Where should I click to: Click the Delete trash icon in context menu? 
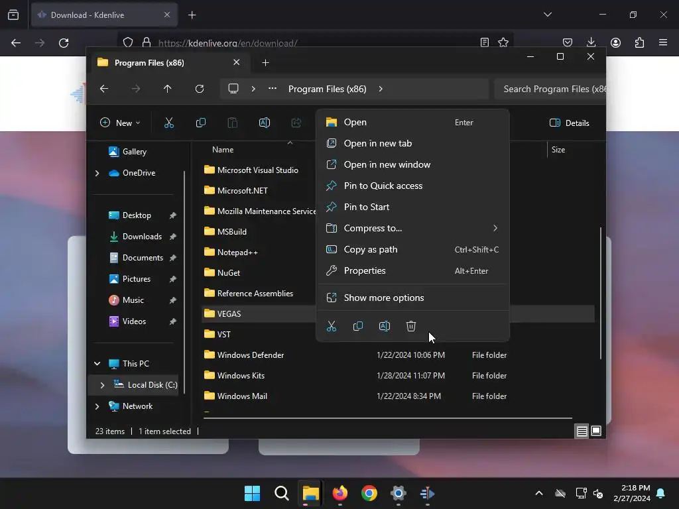pyautogui.click(x=411, y=326)
